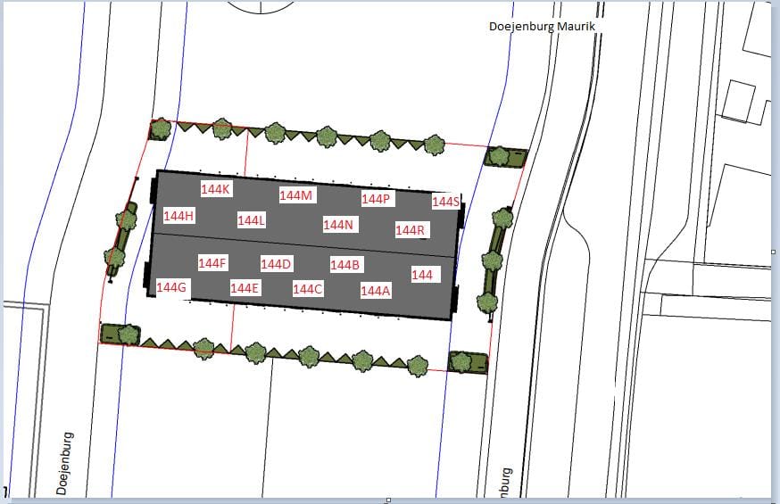Click the vertical Doejenburg street label on left

point(66,462)
